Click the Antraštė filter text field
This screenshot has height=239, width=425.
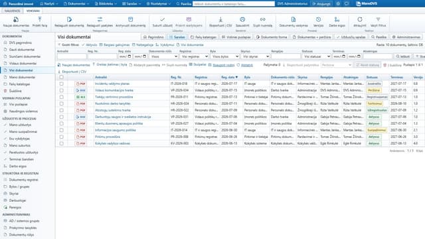(x=72, y=56)
